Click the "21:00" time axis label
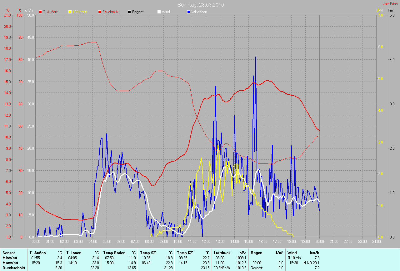This screenshot has height=271, width=400. click(334, 242)
